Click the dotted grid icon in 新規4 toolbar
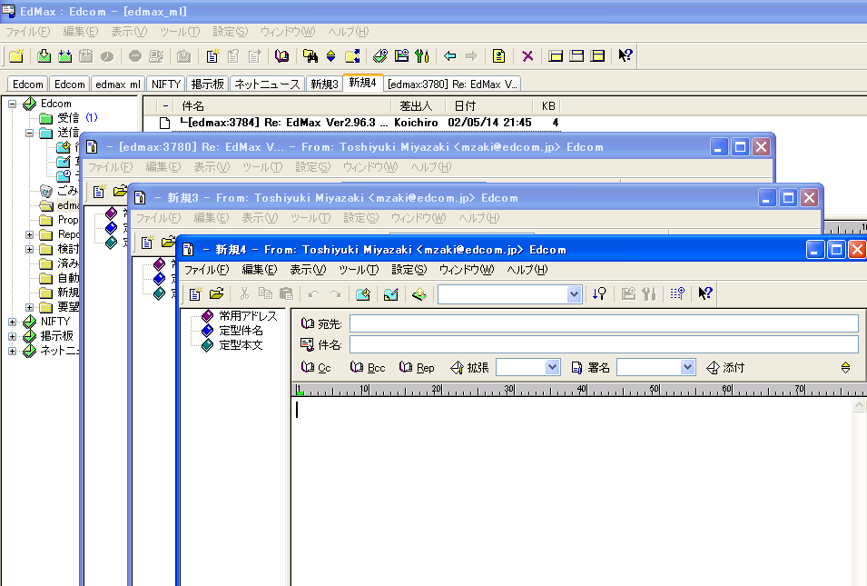 [677, 293]
